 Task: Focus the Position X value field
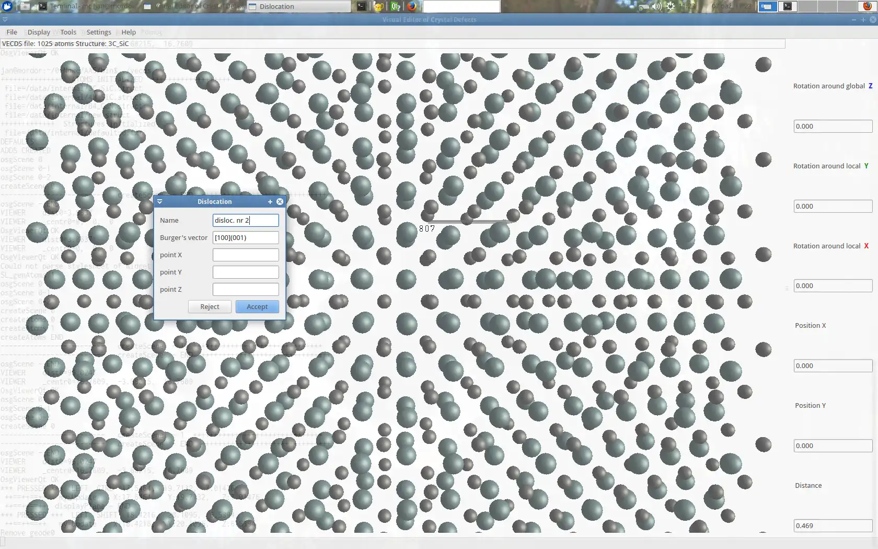point(833,366)
